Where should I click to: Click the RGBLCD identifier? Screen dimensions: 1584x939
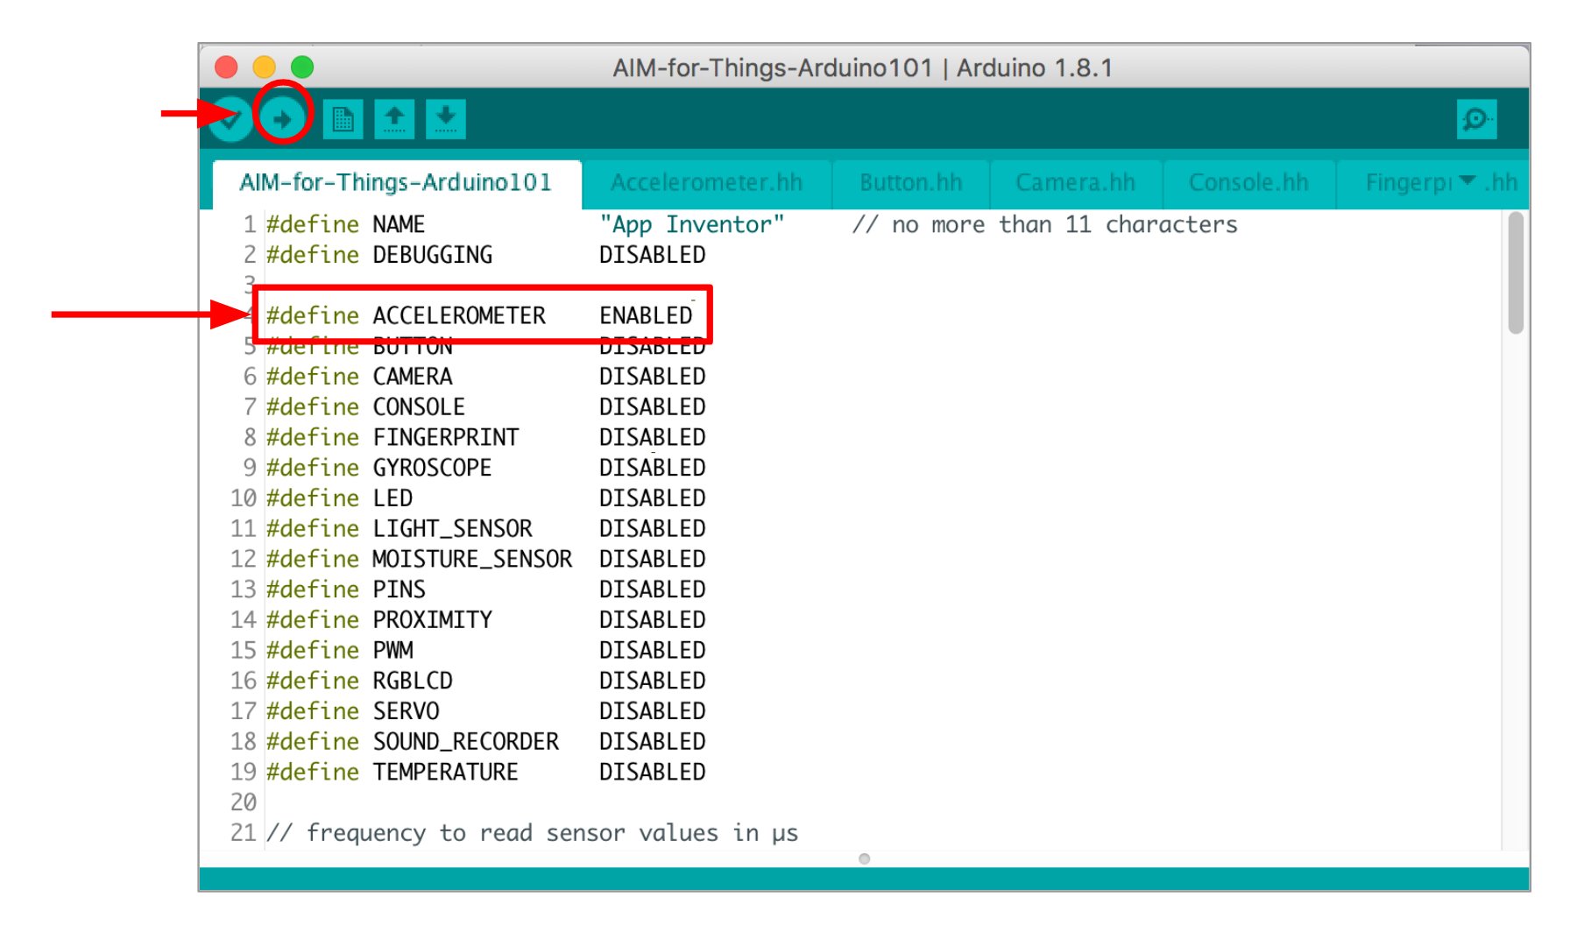[413, 681]
